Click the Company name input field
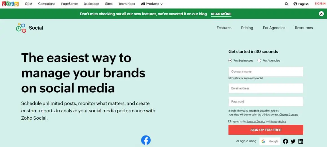 pyautogui.click(x=266, y=72)
